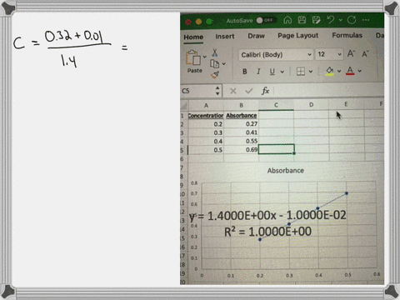This screenshot has height=300, width=400.
Task: Click the Enter checkmark in formula bar
Action: [249, 91]
